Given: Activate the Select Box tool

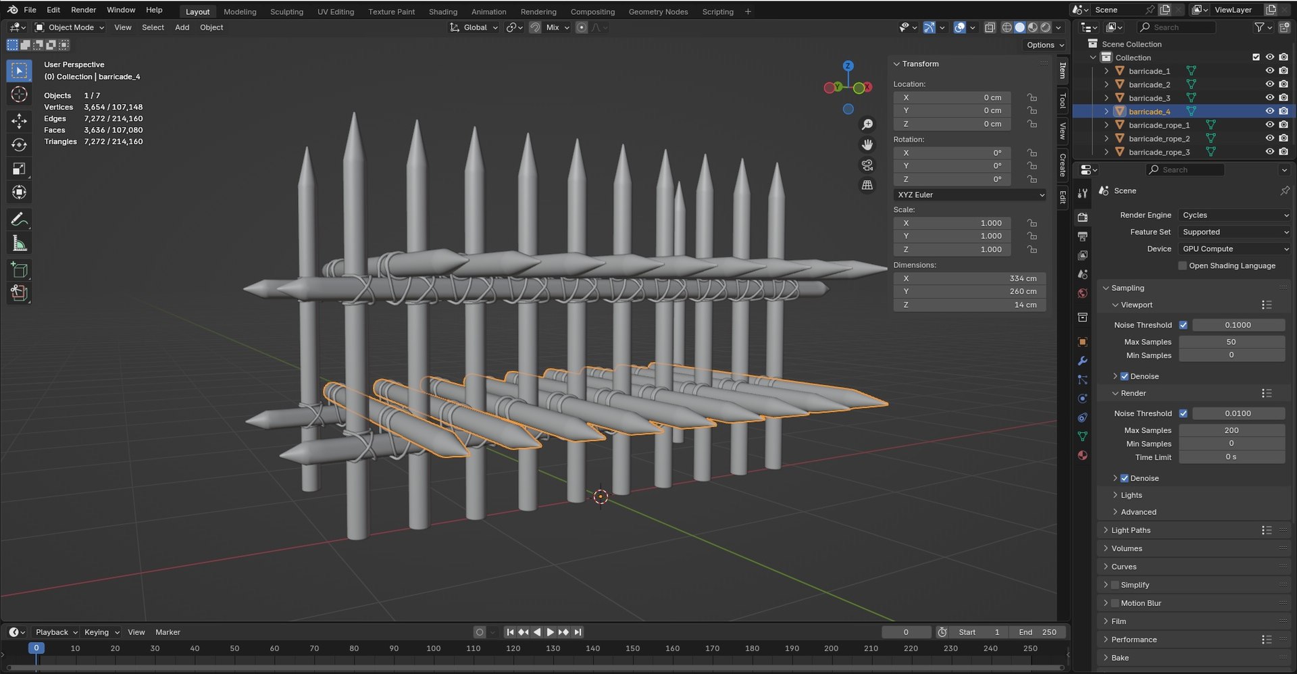Looking at the screenshot, I should point(19,71).
